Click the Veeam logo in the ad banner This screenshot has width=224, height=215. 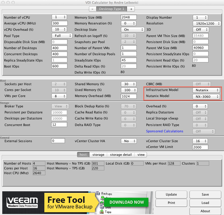click(x=22, y=202)
